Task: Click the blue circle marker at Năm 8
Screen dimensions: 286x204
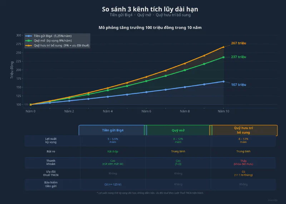Action: click(185, 87)
